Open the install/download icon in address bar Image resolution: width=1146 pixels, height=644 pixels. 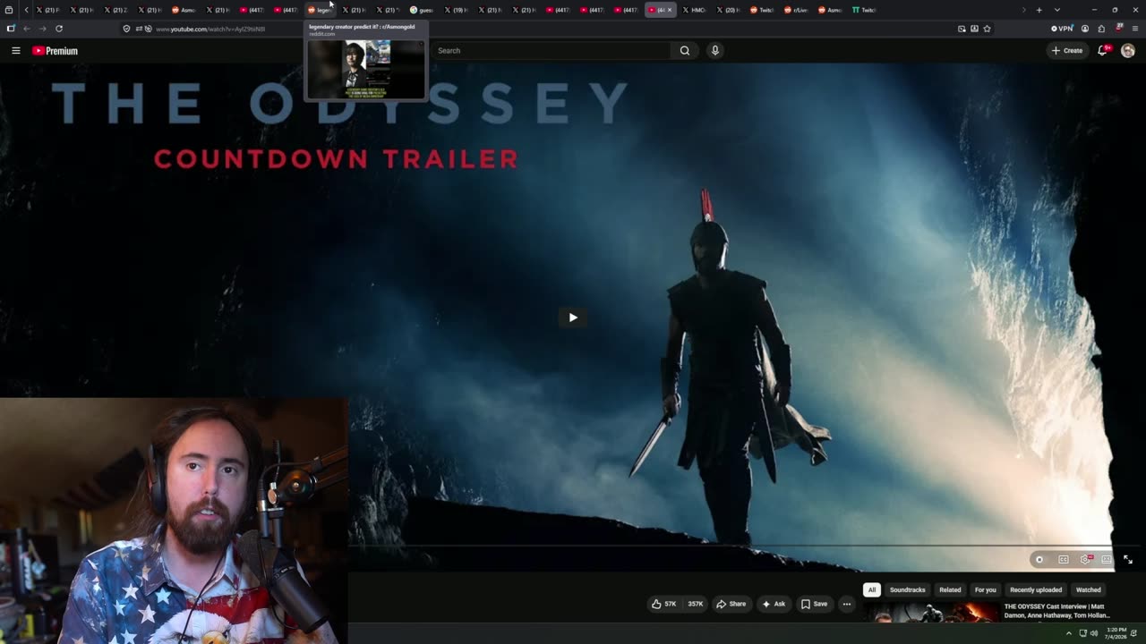(x=974, y=29)
